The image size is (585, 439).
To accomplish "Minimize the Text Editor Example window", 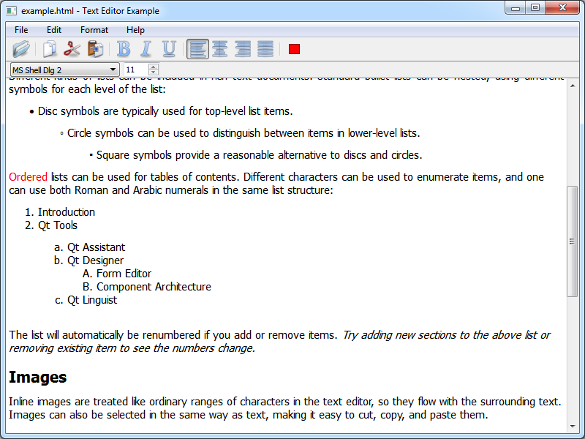I will [516, 7].
